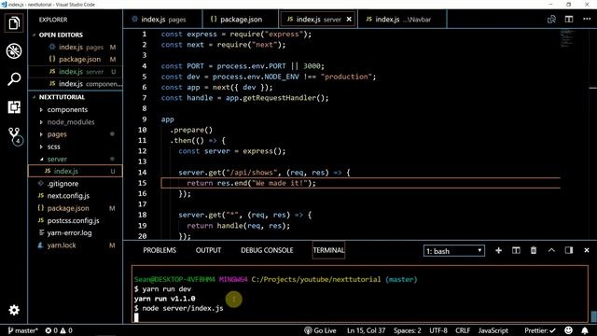
Task: Move the panel to the right side
Action: [569, 250]
